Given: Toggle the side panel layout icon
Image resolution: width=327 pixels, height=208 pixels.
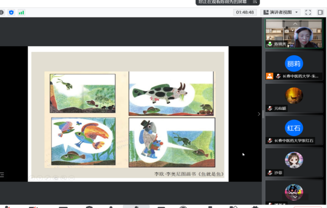Looking at the screenshot, I should point(320,12).
